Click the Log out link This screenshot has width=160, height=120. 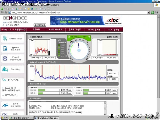coord(6,29)
